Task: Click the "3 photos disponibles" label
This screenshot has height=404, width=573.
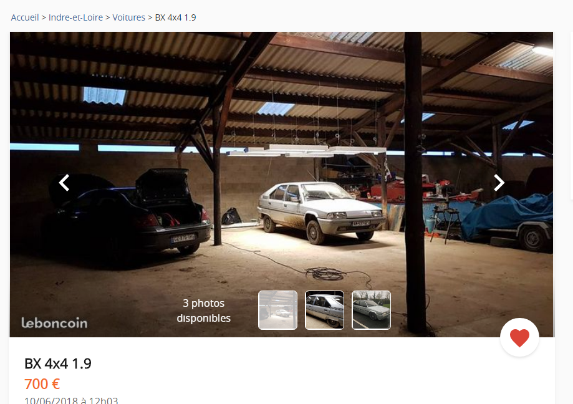Action: [203, 310]
